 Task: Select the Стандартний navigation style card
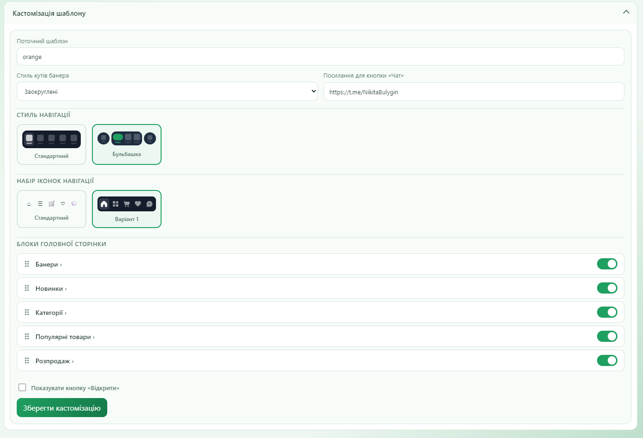(52, 144)
